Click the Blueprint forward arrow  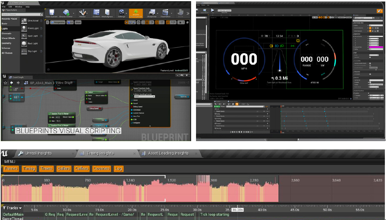pyautogui.click(x=18, y=83)
